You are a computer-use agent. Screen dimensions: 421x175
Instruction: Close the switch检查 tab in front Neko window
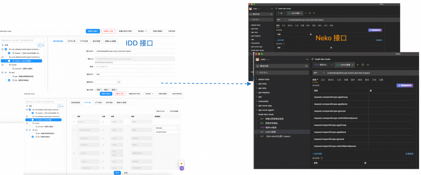pos(353,65)
